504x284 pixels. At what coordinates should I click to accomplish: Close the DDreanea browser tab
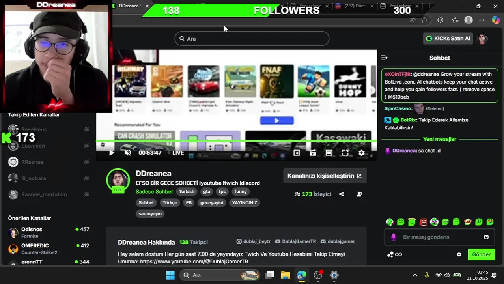[147, 6]
